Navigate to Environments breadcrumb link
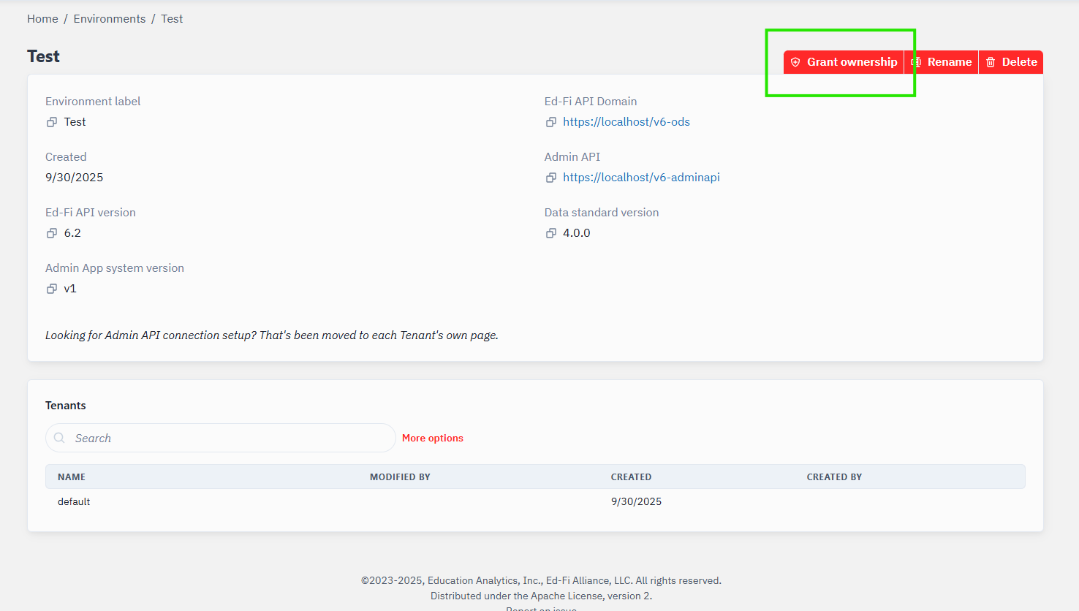Viewport: 1079px width, 611px height. [x=110, y=19]
